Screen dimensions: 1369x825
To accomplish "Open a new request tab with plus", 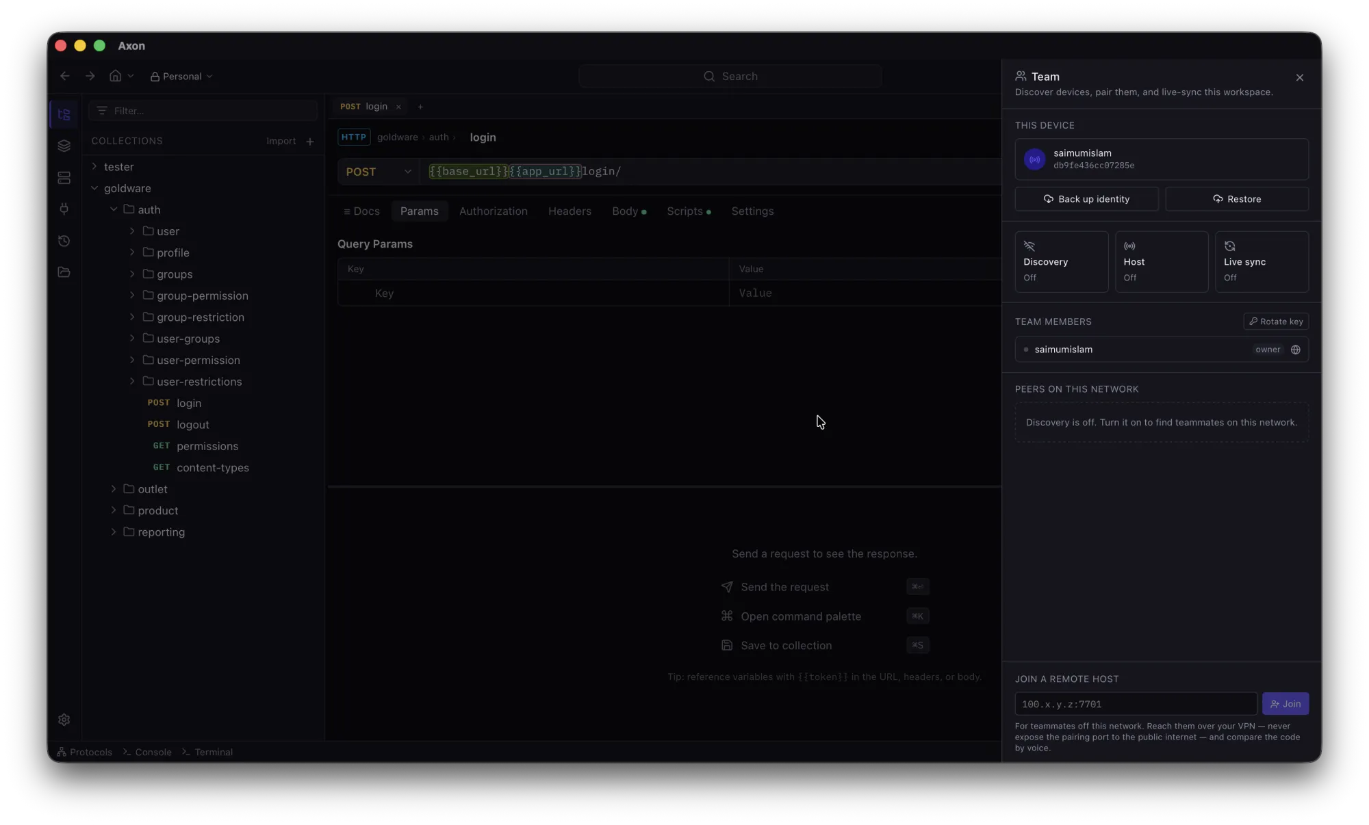I will (x=420, y=107).
